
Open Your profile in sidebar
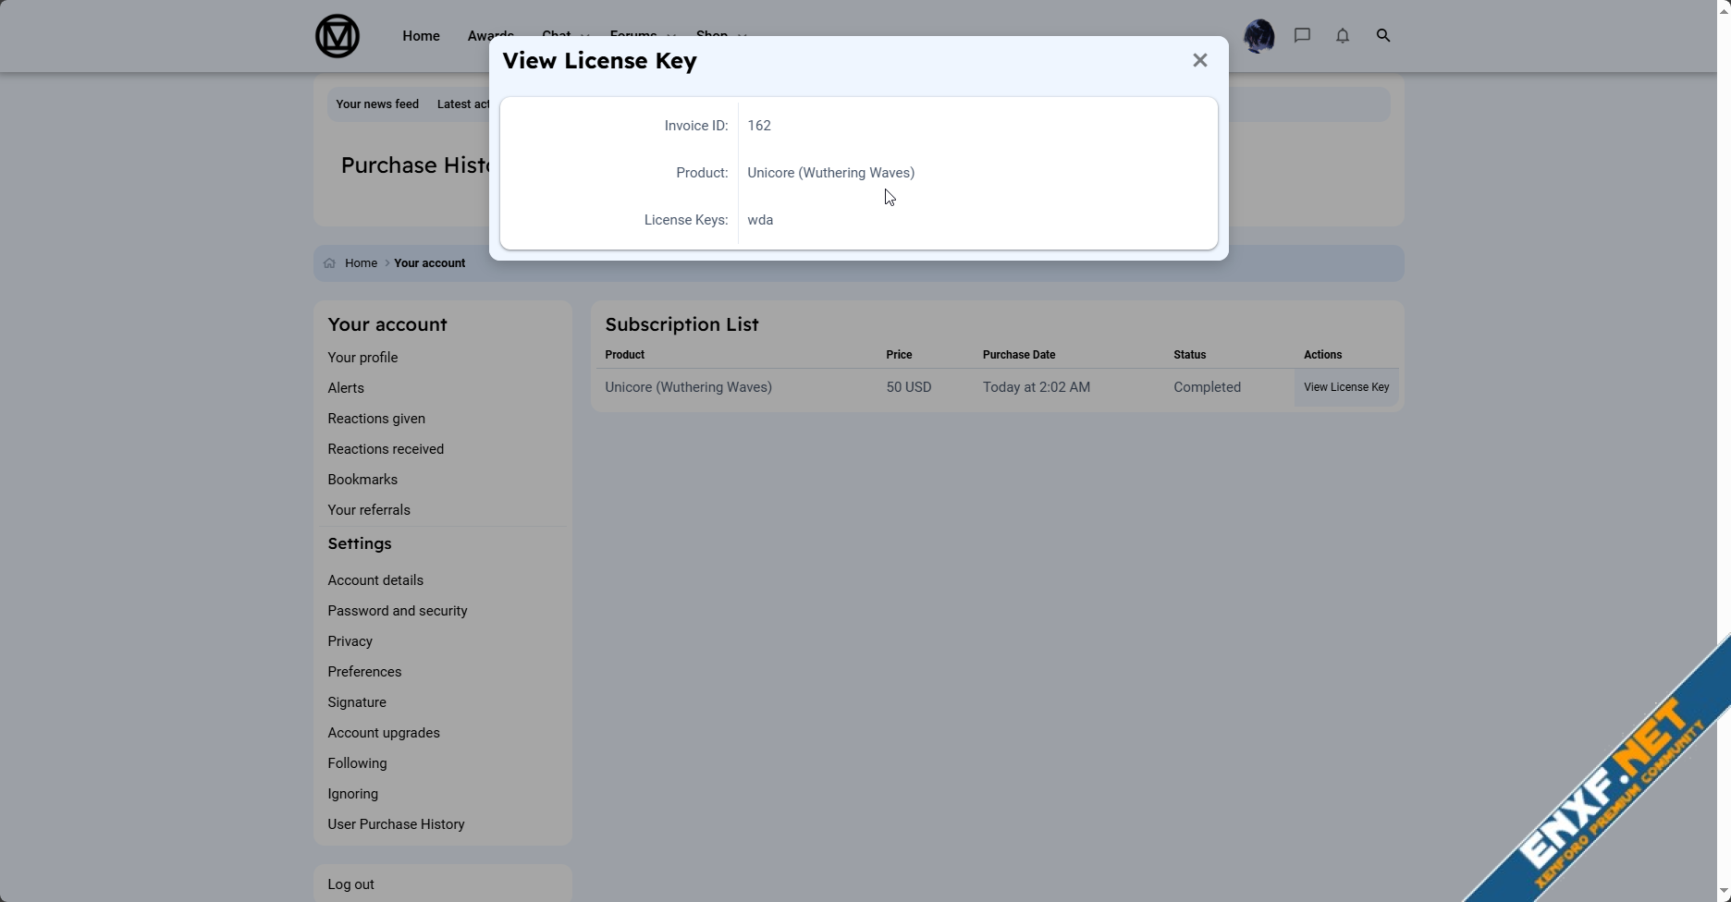pos(362,358)
